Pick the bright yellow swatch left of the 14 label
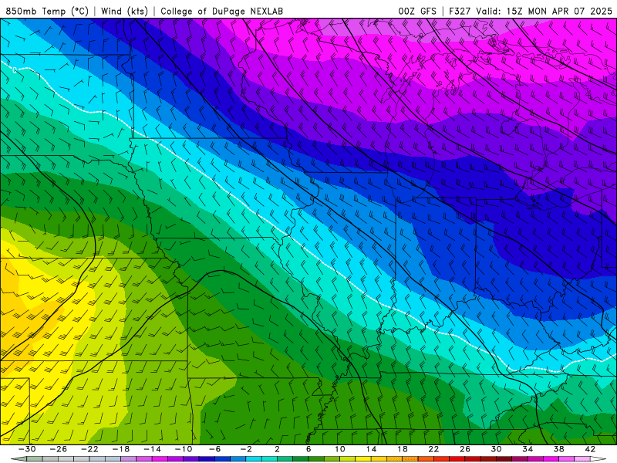617x463 pixels. [363, 458]
